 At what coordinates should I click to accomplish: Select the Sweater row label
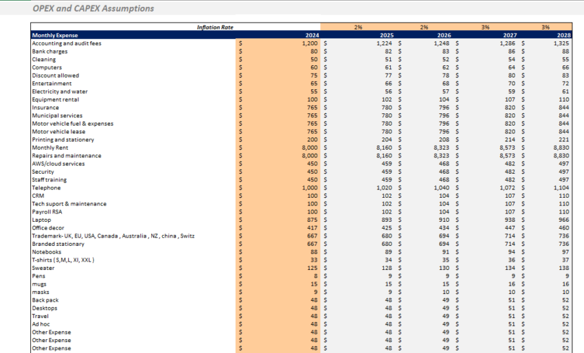pos(43,268)
